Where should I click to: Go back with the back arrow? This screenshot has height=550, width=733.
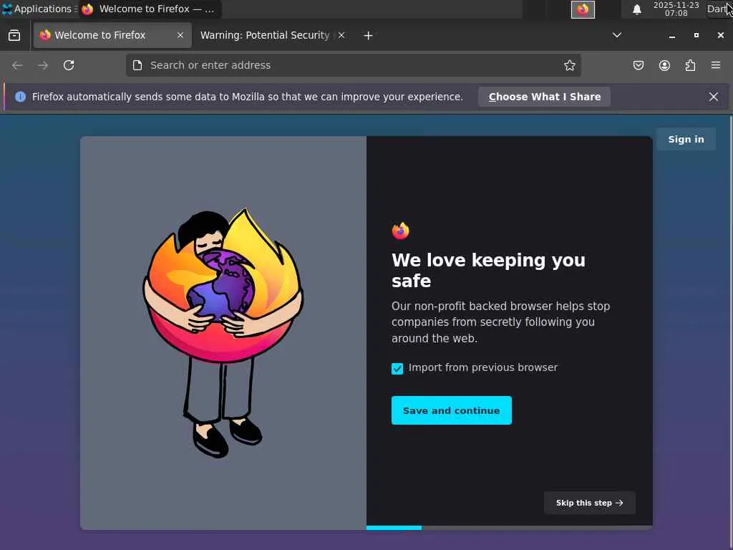[17, 65]
